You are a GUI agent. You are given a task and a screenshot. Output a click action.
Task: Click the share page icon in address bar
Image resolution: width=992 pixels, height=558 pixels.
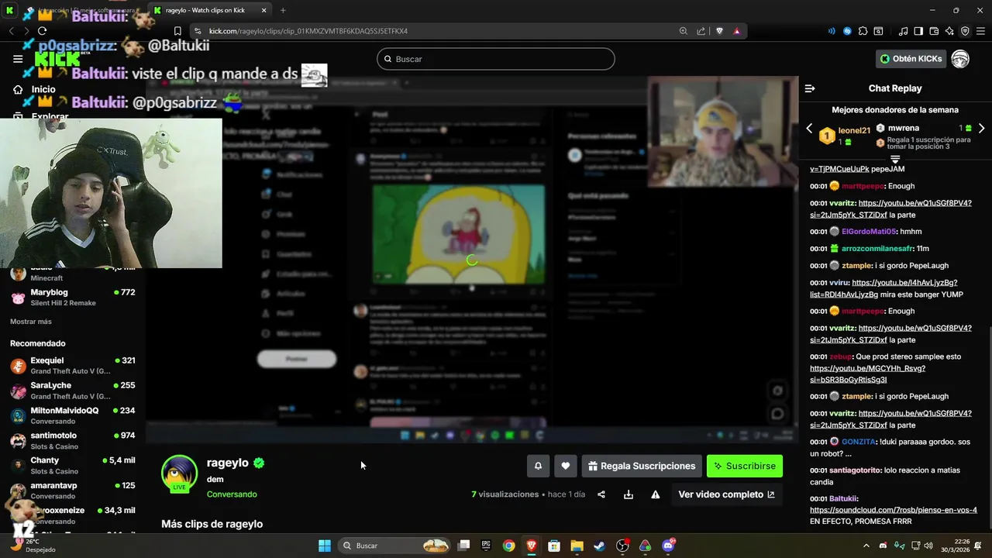tap(701, 31)
